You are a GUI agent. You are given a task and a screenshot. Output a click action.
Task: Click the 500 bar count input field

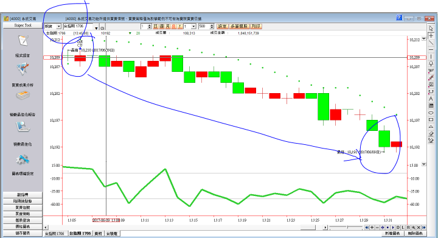(204, 26)
